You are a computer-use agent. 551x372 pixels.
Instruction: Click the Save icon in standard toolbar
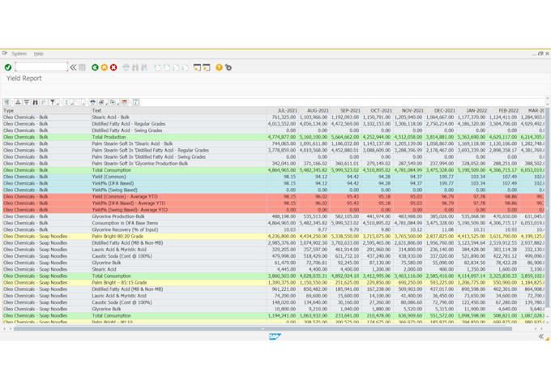[x=82, y=67]
